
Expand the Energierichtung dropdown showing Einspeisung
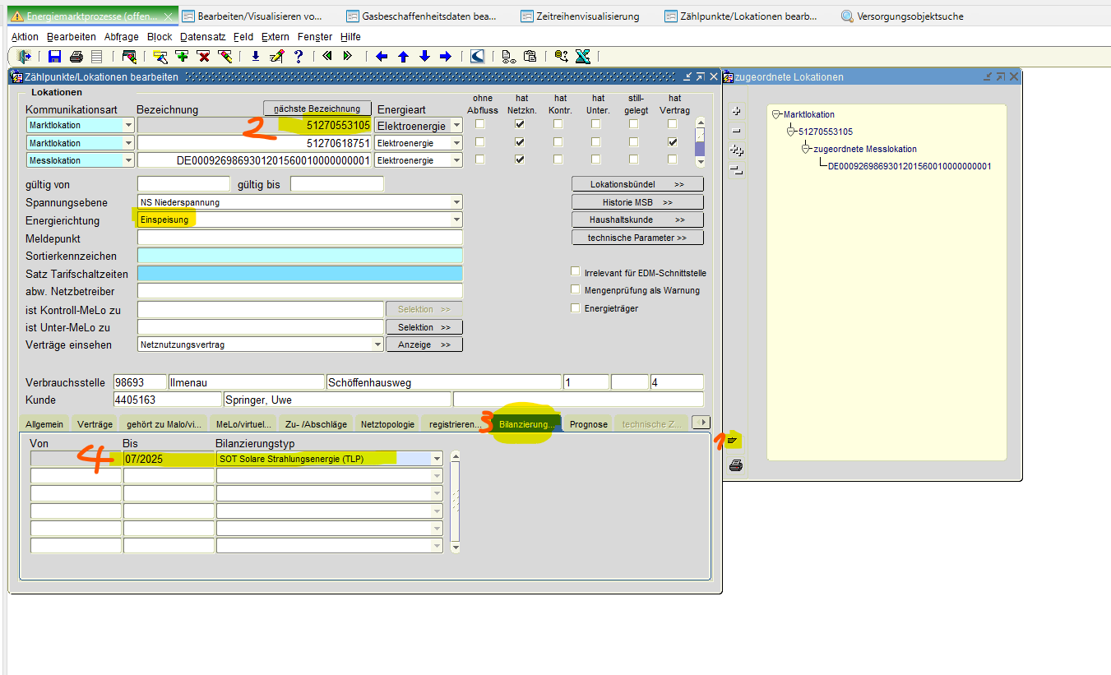(456, 220)
